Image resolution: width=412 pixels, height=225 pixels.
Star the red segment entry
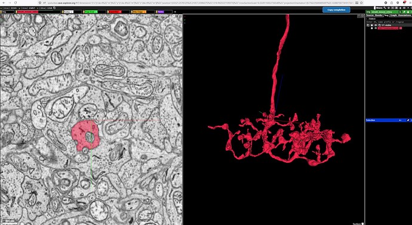coord(372,28)
